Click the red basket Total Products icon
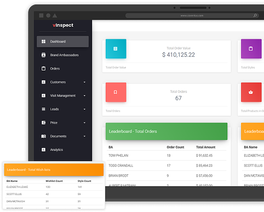The height and width of the screenshot is (212, 264). pos(251,92)
